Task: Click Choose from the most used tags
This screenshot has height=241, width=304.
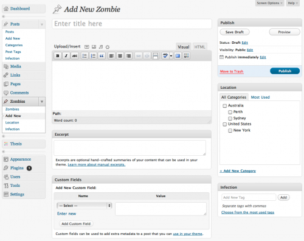Action: point(247,212)
